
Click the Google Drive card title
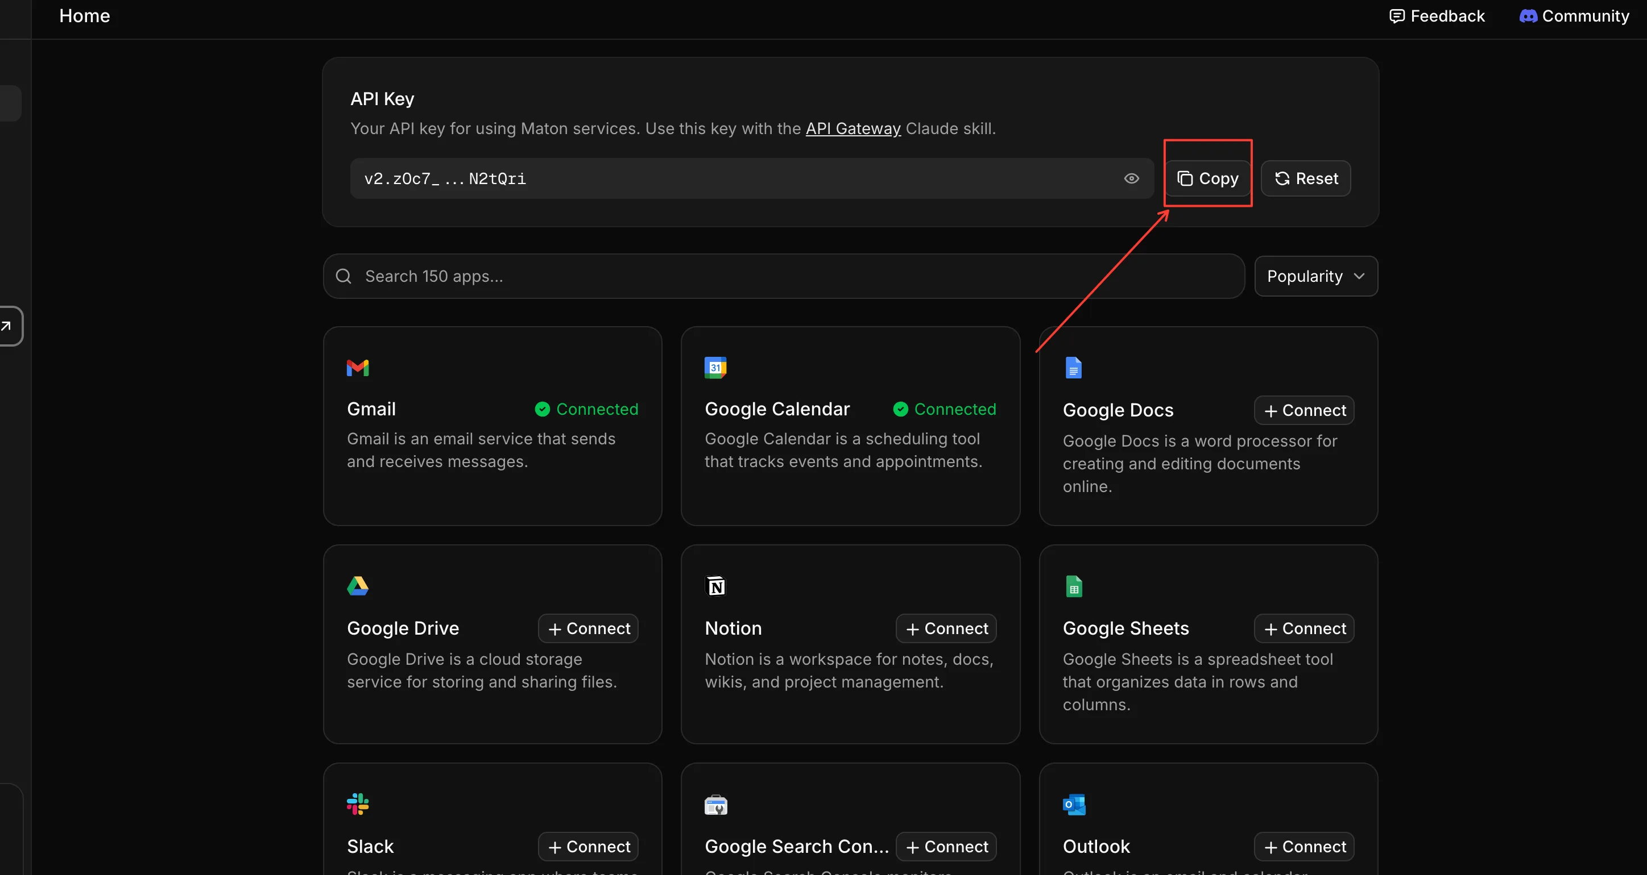click(403, 628)
